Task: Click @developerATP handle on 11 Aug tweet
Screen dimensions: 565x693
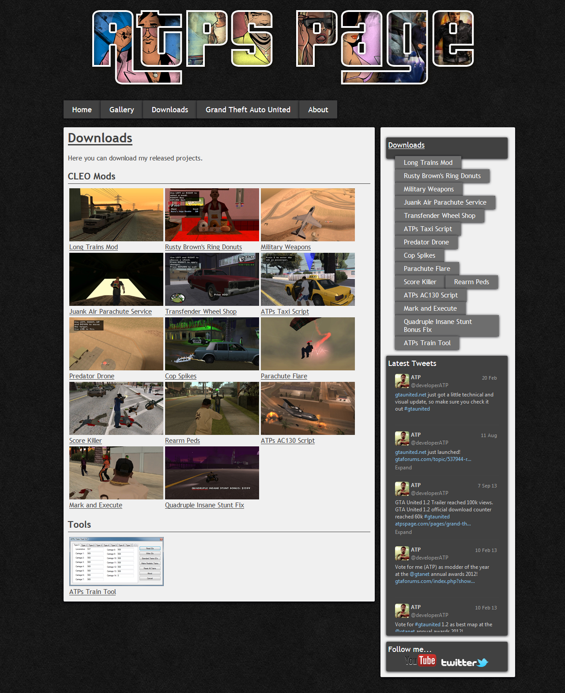Action: point(429,443)
